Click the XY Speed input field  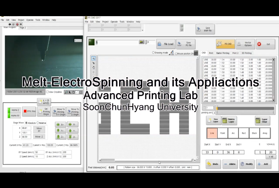[x=39, y=152]
